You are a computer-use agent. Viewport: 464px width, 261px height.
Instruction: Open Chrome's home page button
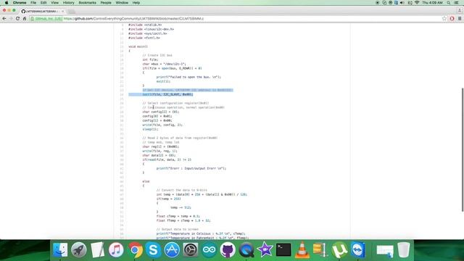25,19
